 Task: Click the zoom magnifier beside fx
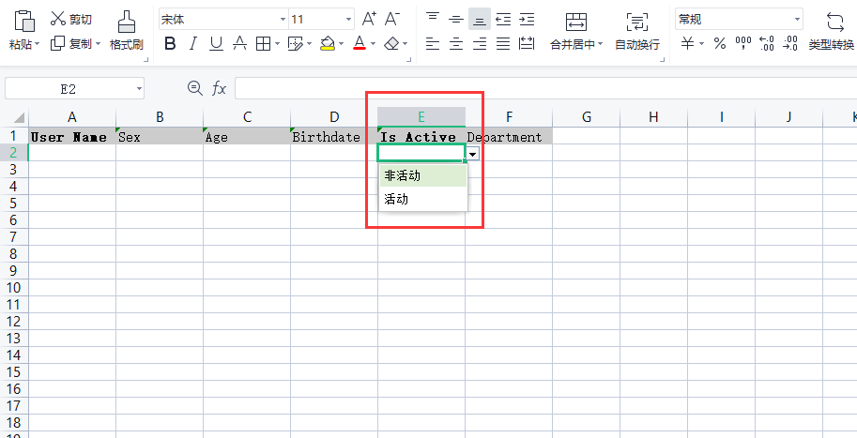(195, 88)
